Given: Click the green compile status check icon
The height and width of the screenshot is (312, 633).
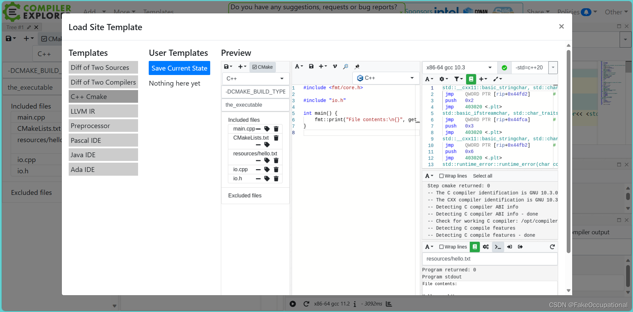Looking at the screenshot, I should tap(504, 68).
